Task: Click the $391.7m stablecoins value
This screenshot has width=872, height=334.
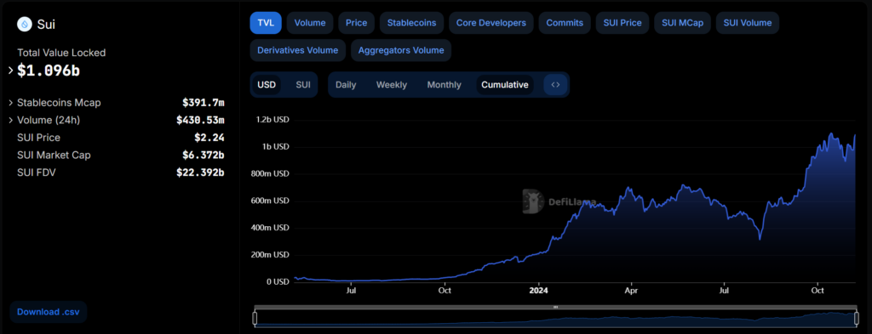Action: [203, 103]
